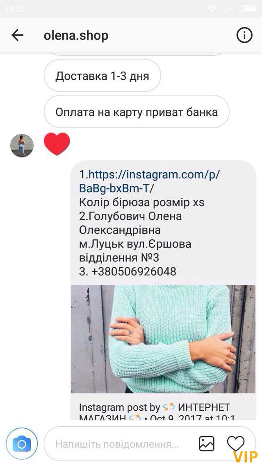Screen dimensions: 262x467
Task: Tap the red heart message
Action: [x=57, y=144]
